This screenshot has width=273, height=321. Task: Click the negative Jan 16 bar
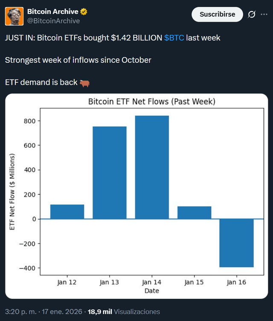[x=236, y=243]
